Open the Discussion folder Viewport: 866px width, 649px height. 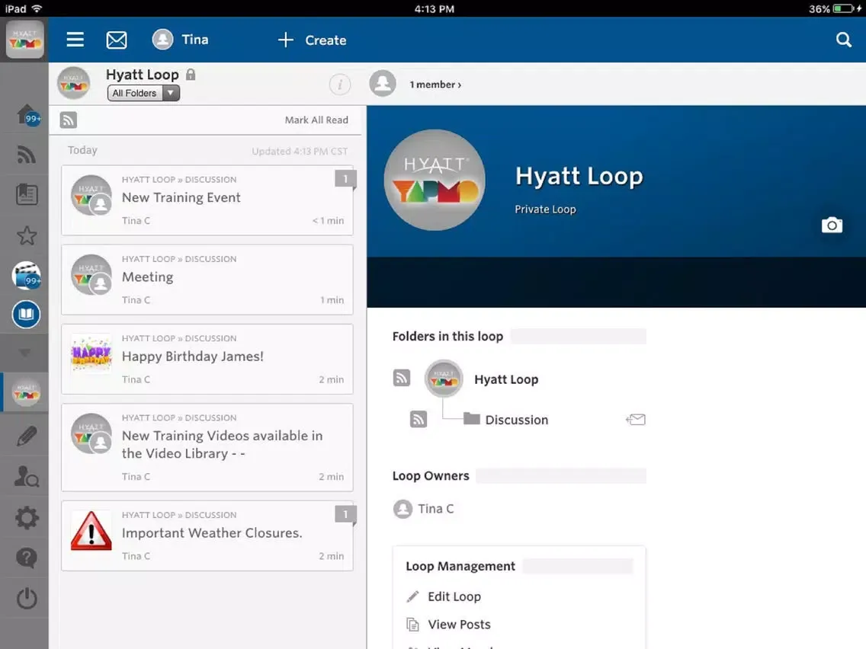[x=506, y=420]
